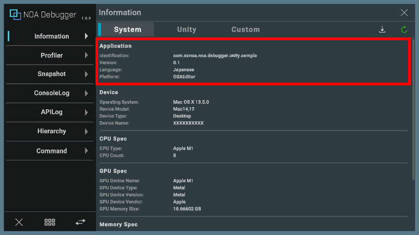Click the Device Model value Mac14,12
The width and height of the screenshot is (419, 235).
coord(183,109)
